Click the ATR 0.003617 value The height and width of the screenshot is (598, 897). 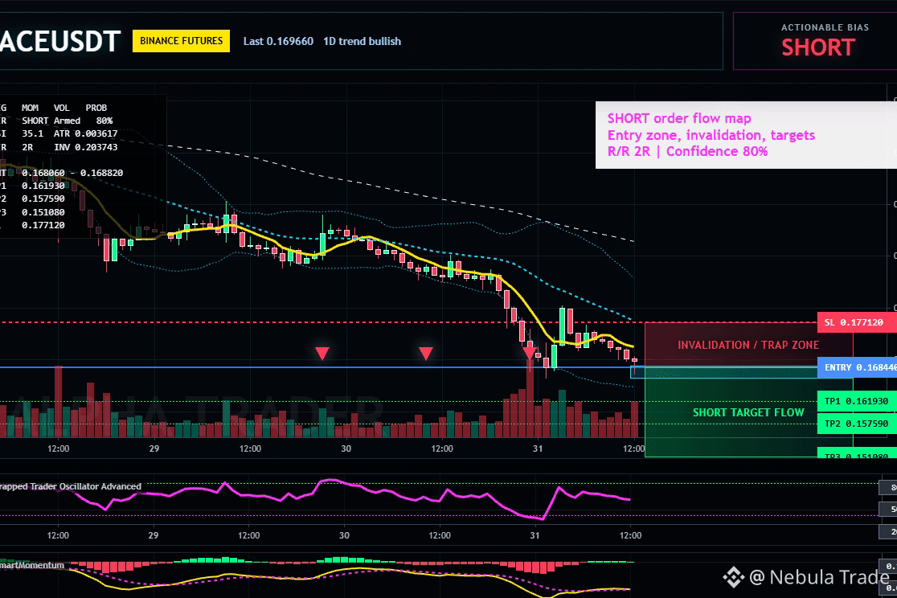(x=86, y=133)
